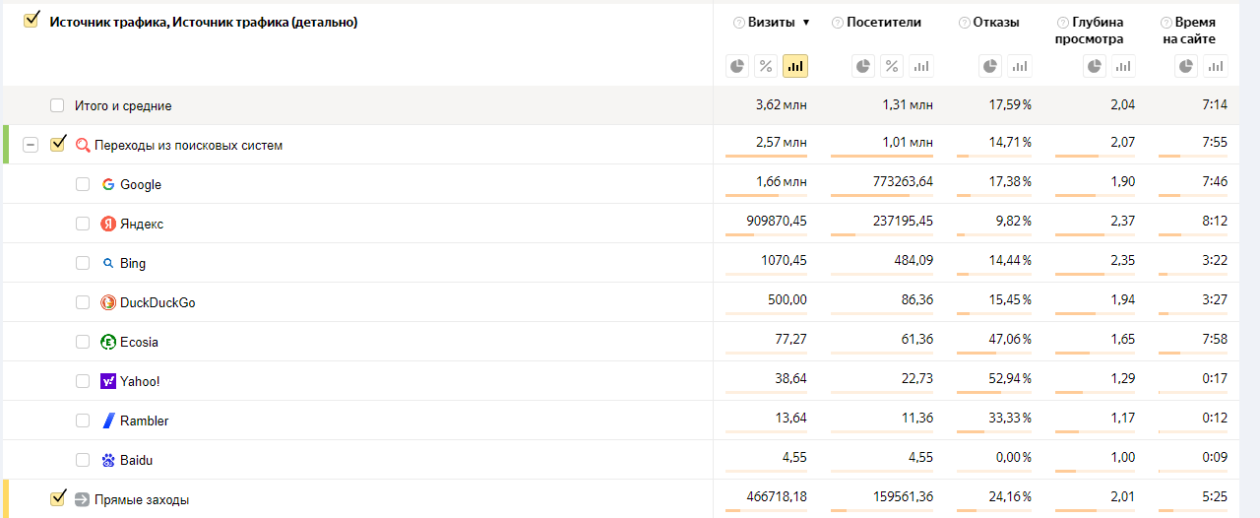The width and height of the screenshot is (1260, 518).
Task: Collapse Переходы из поисковых систем group
Action: [x=31, y=145]
